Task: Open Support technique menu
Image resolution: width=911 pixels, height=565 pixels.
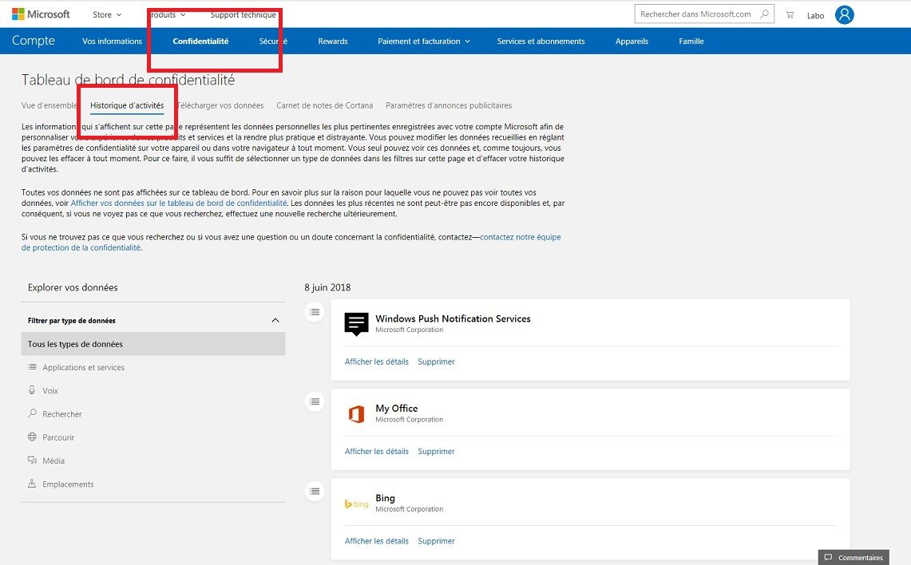Action: [244, 14]
